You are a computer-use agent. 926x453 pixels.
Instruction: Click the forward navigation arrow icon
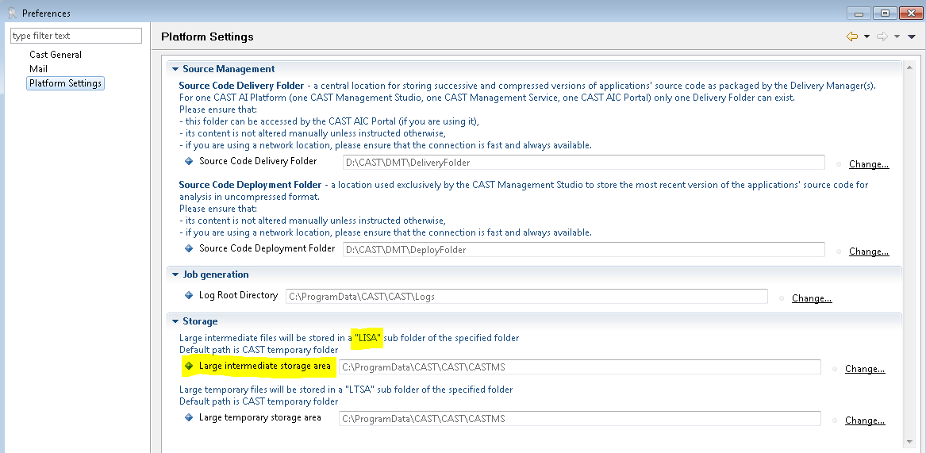tap(882, 36)
